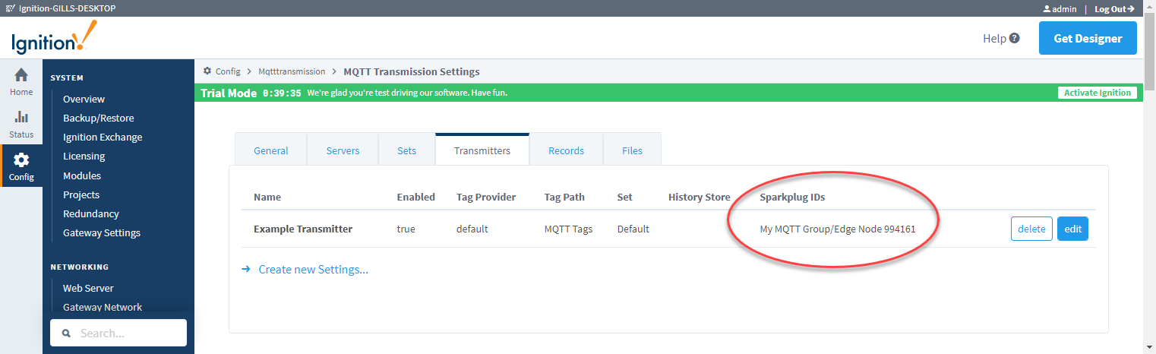Click the Log Out link
This screenshot has width=1156, height=354.
1110,9
